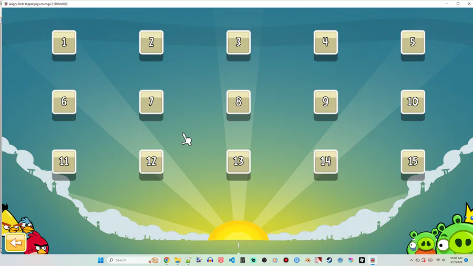Select level 1 button
Screen dimensions: 473x266
pyautogui.click(x=64, y=43)
